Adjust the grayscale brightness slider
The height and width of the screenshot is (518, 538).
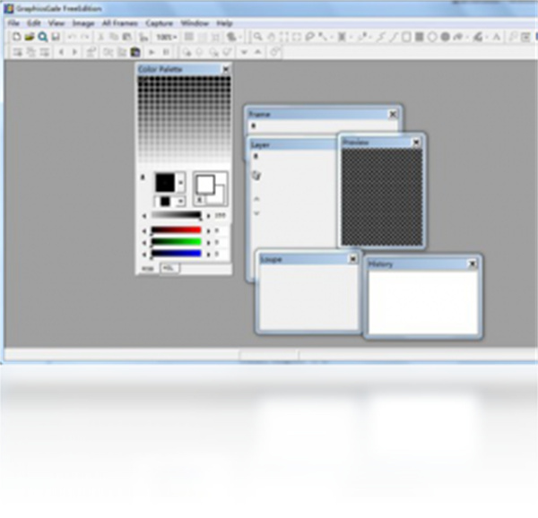[x=176, y=216]
